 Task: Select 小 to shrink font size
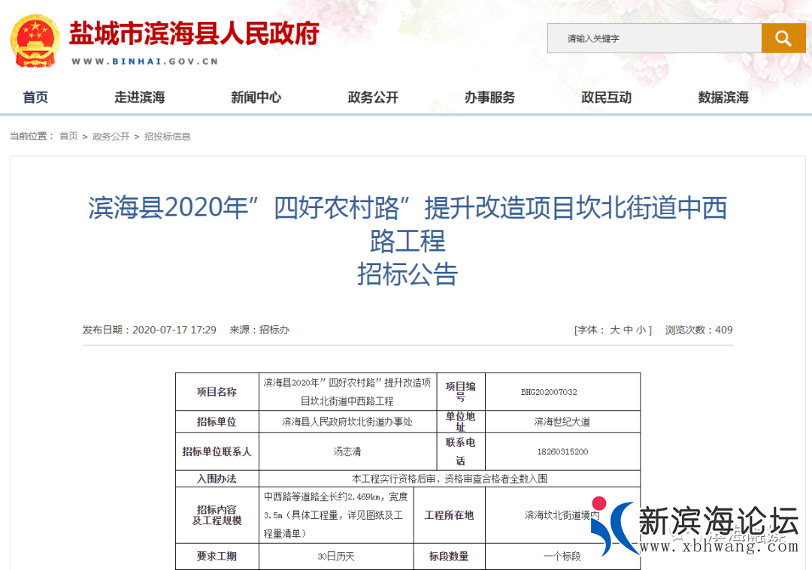(x=640, y=330)
